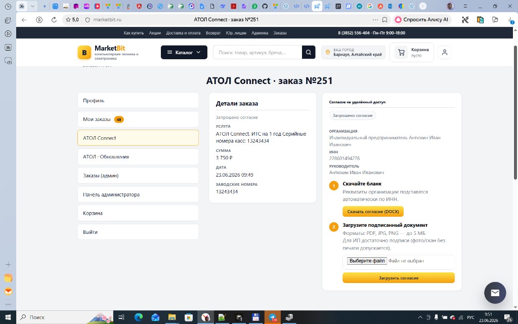Open Microsoft Store from taskbar

point(188,317)
